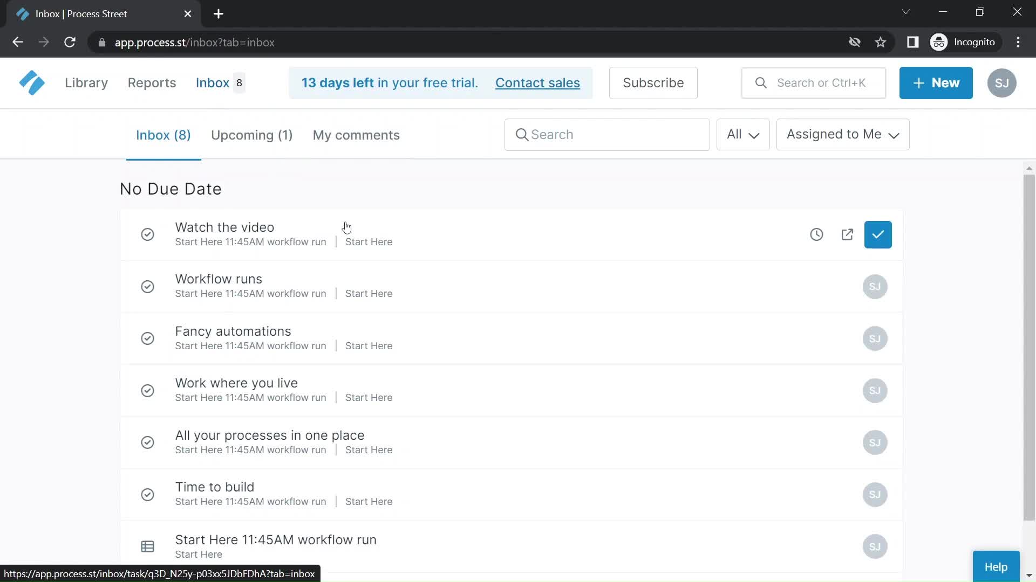Image resolution: width=1036 pixels, height=582 pixels.
Task: Open the Upcoming tab showing one item
Action: tap(252, 135)
